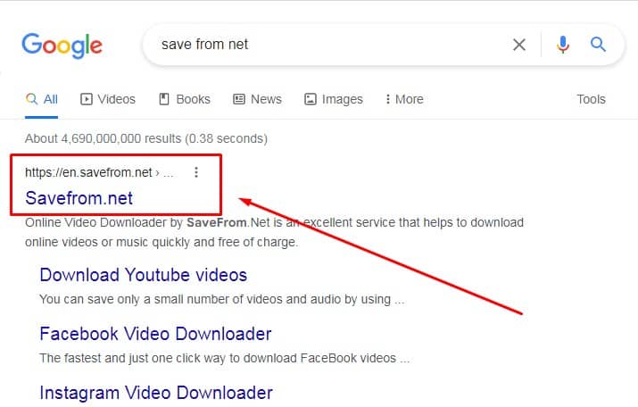The height and width of the screenshot is (407, 638).
Task: Click the Books tab book icon
Action: pos(164,99)
